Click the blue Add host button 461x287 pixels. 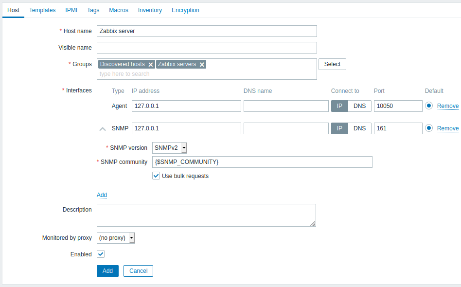point(107,271)
